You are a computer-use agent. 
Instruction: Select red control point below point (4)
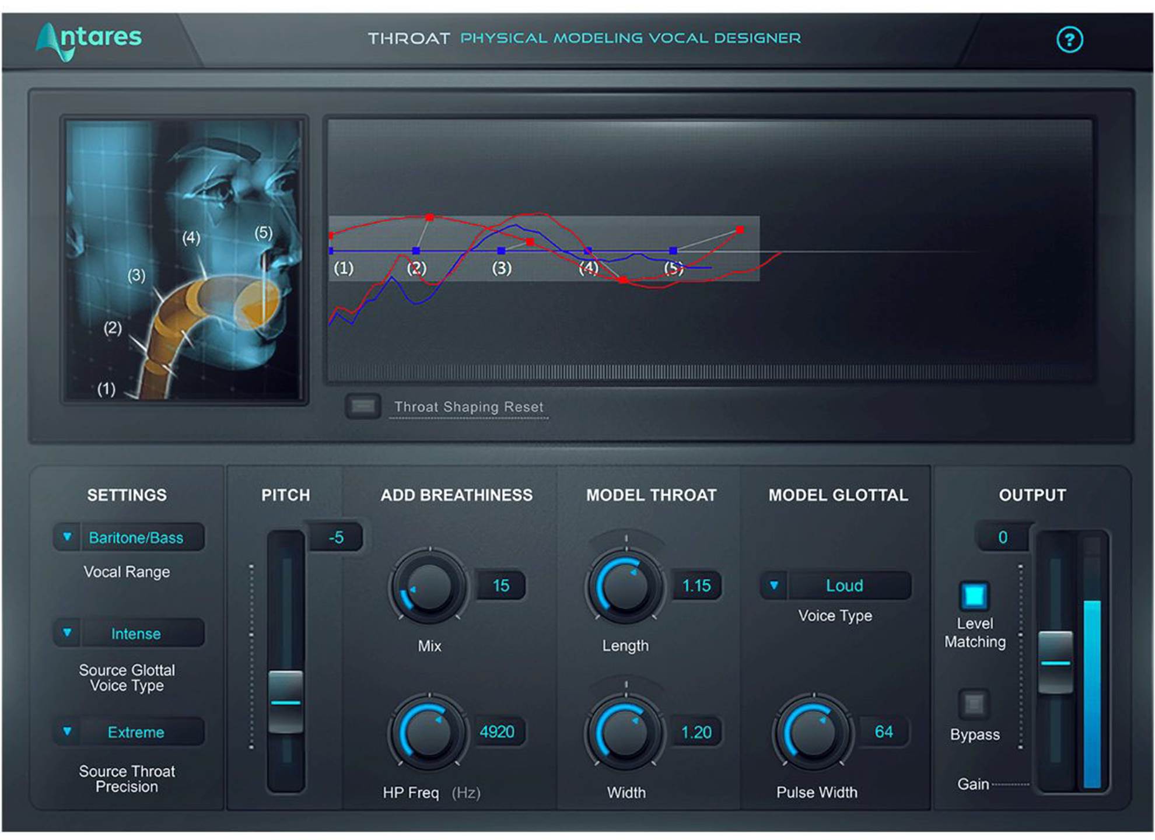point(623,281)
